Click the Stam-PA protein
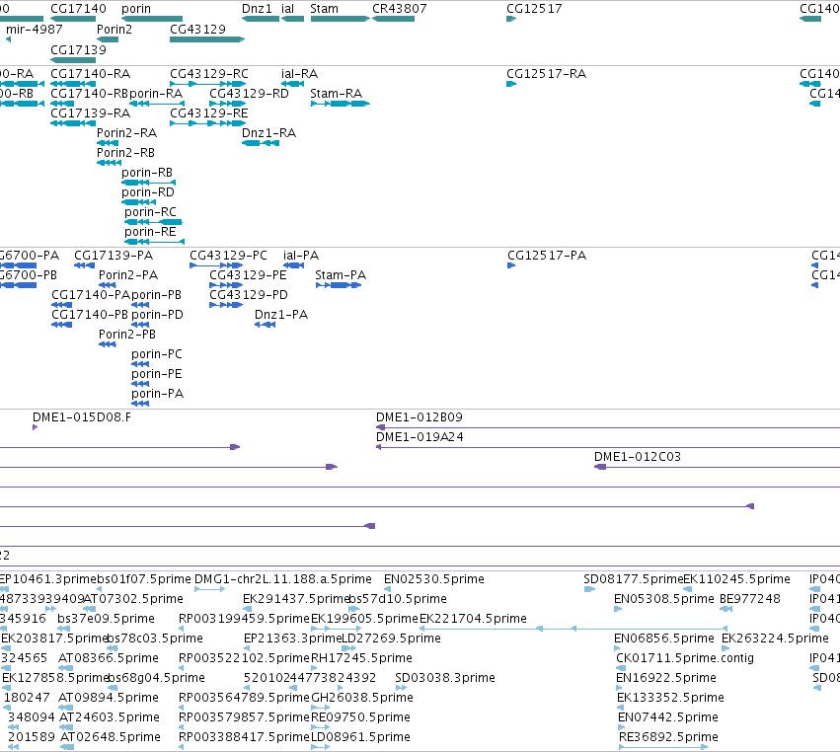The height and width of the screenshot is (752, 840). (339, 285)
